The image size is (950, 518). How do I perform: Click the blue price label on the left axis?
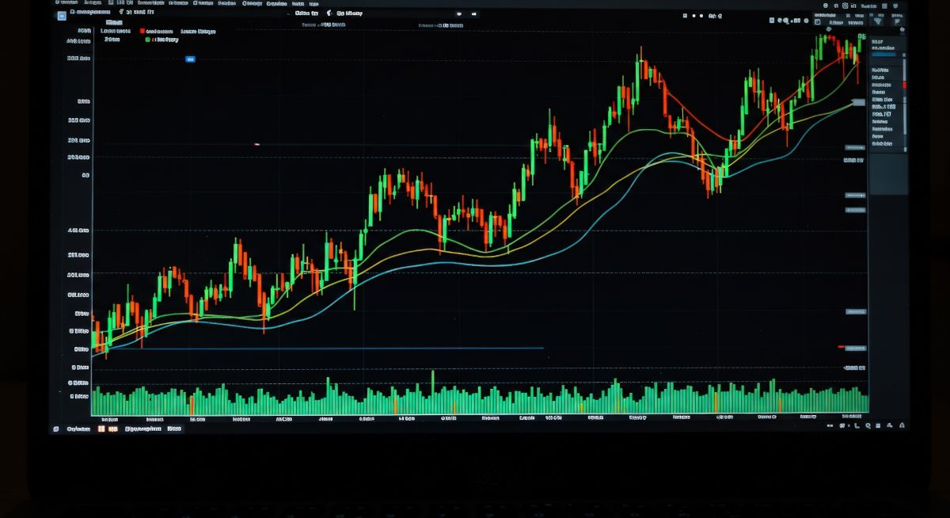[189, 59]
